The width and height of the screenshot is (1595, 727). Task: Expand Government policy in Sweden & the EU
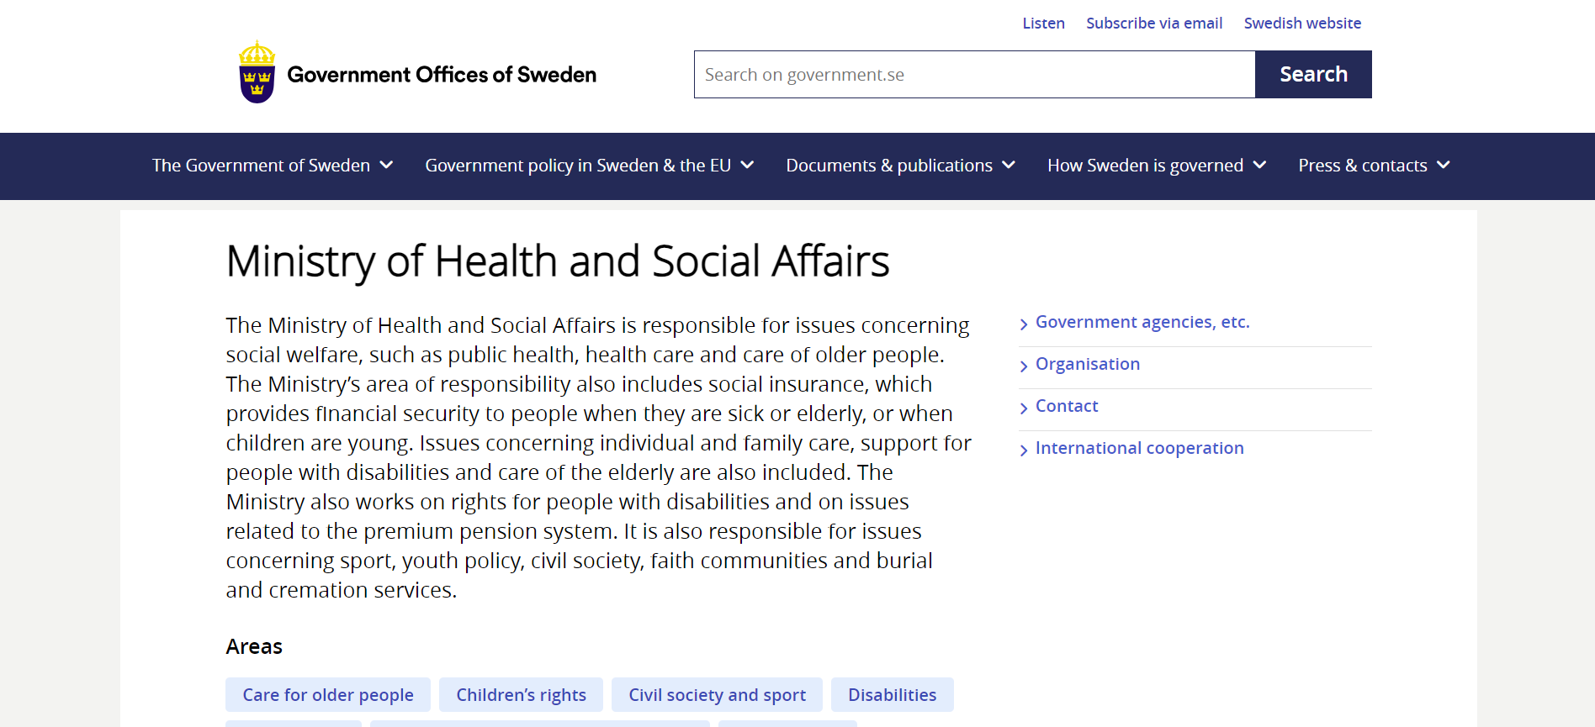click(747, 166)
